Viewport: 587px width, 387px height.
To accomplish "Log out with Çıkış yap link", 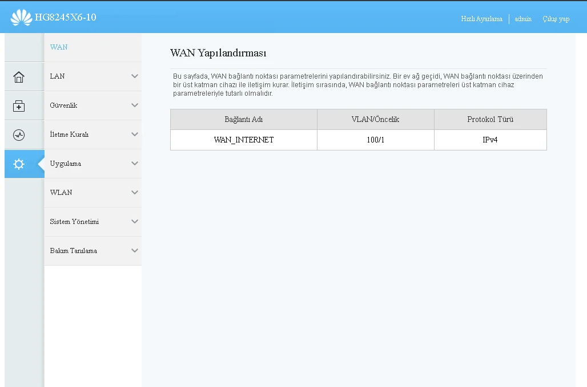I will click(556, 19).
